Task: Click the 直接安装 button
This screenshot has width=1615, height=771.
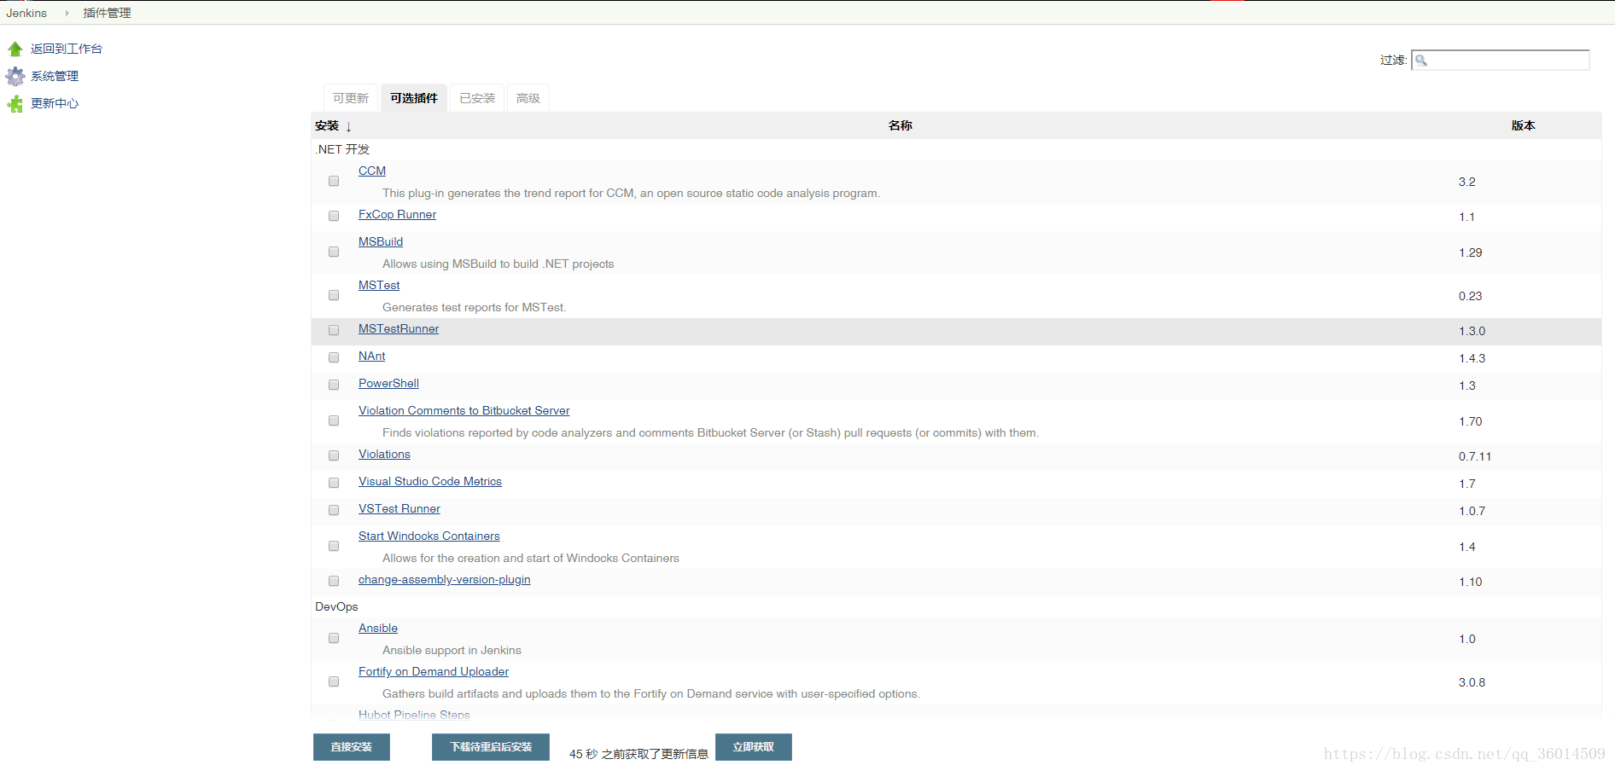Action: click(352, 747)
